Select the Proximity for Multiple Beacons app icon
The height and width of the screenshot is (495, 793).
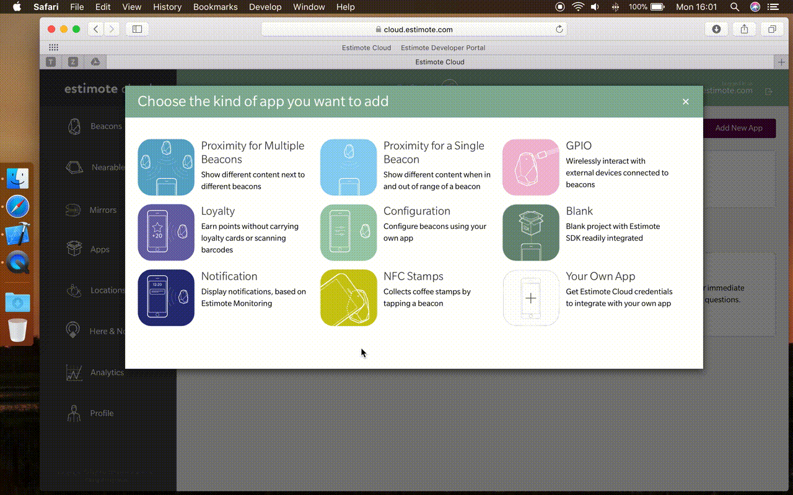[166, 167]
